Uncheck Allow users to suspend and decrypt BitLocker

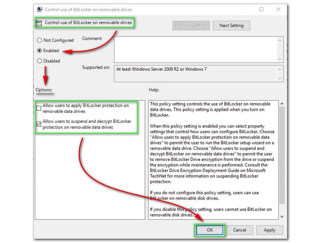pyautogui.click(x=39, y=124)
